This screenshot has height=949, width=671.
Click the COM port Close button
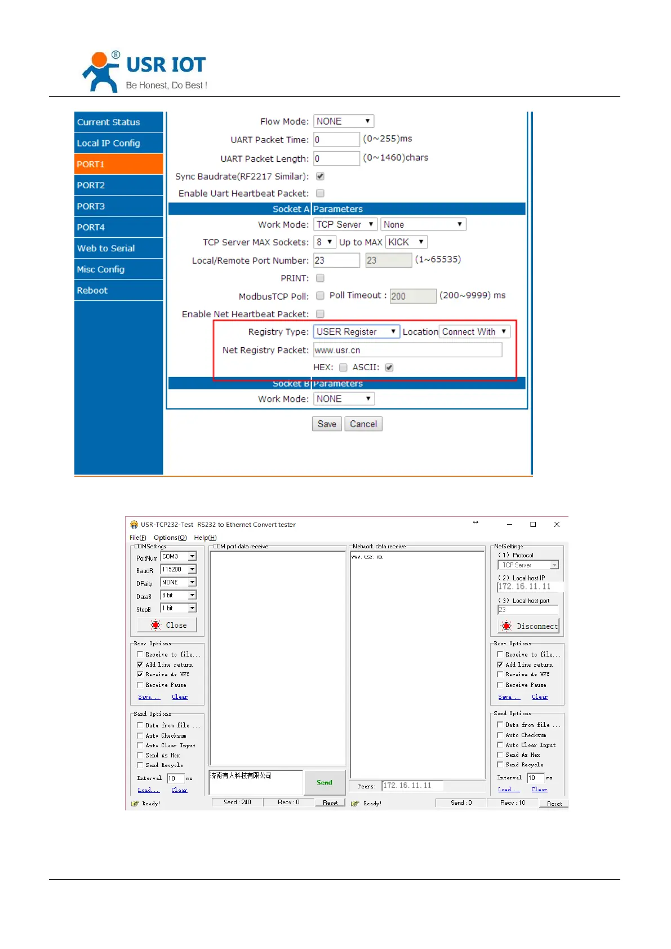pos(167,625)
